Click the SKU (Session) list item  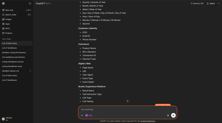tap(89, 52)
